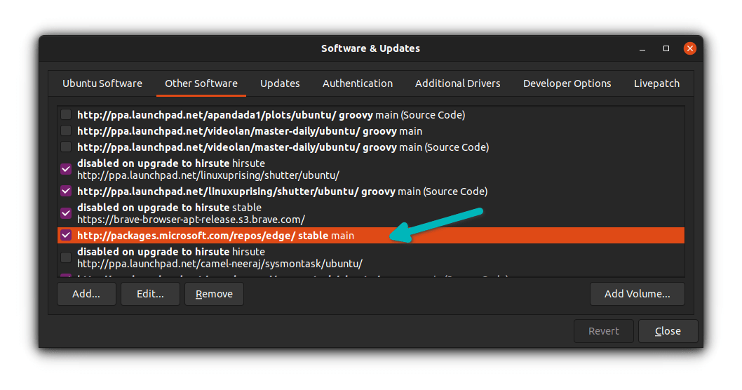Check the camel-neeraj sysmontask checkbox

point(66,257)
